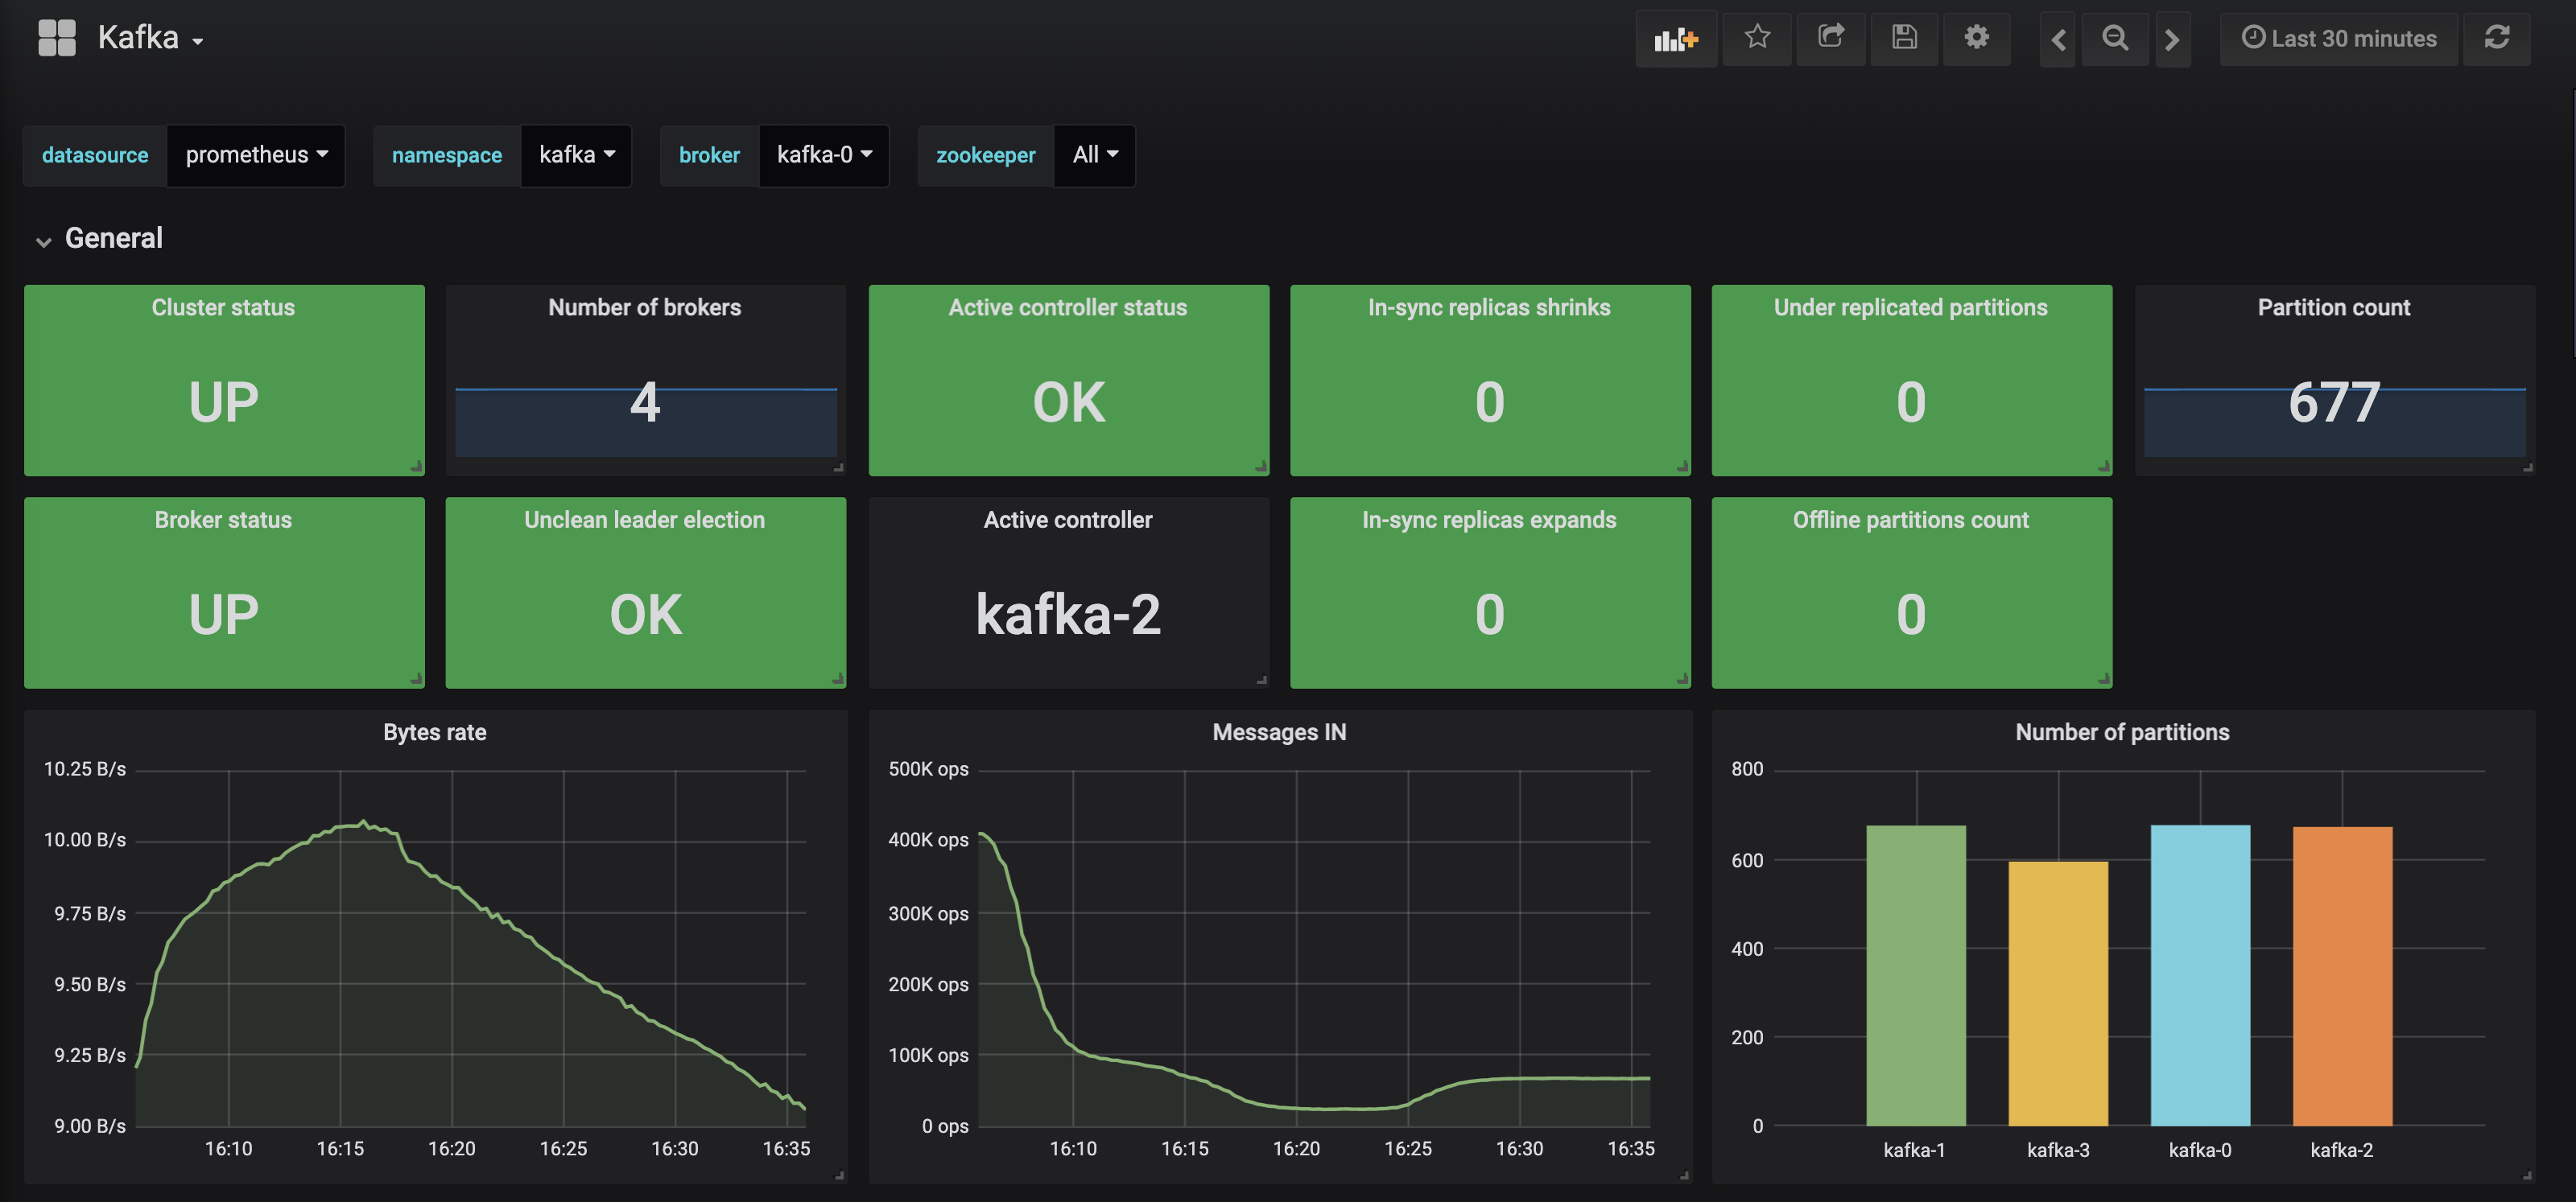Click the Grafana dashboards grid icon
This screenshot has width=2576, height=1202.
point(57,38)
